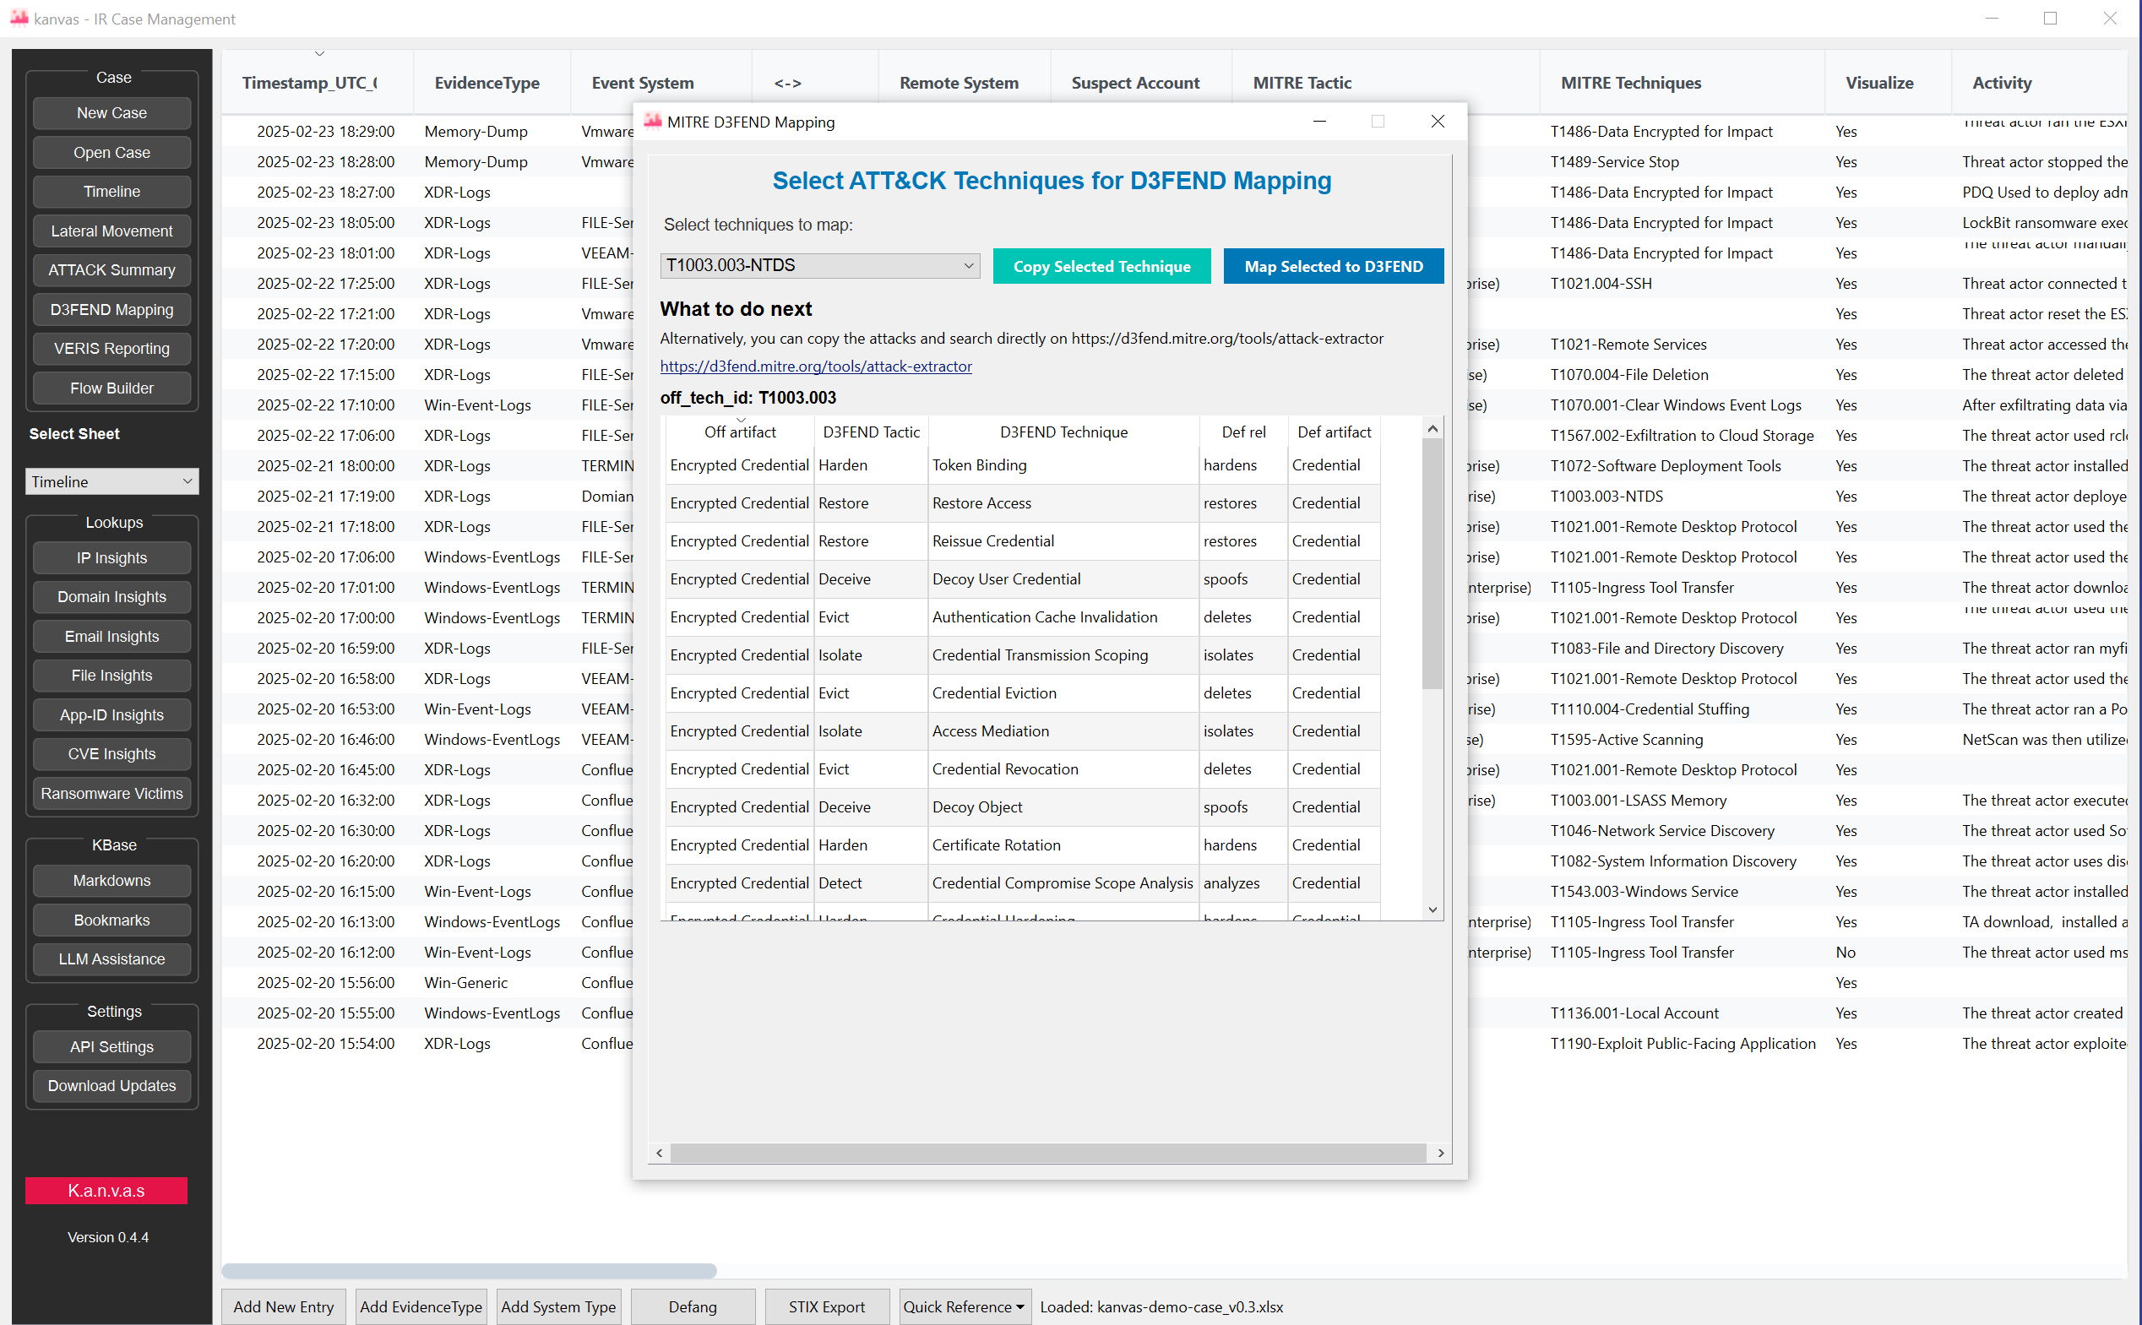Viewport: 2142px width, 1325px height.
Task: Open the Quick Reference dropdown menu
Action: 964,1306
